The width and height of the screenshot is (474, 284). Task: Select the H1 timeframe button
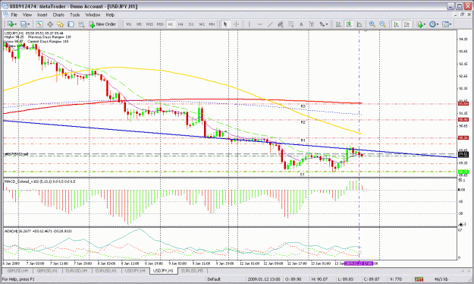(170, 24)
